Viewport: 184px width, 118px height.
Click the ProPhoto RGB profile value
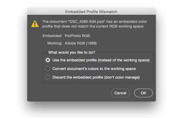pyautogui.click(x=77, y=36)
